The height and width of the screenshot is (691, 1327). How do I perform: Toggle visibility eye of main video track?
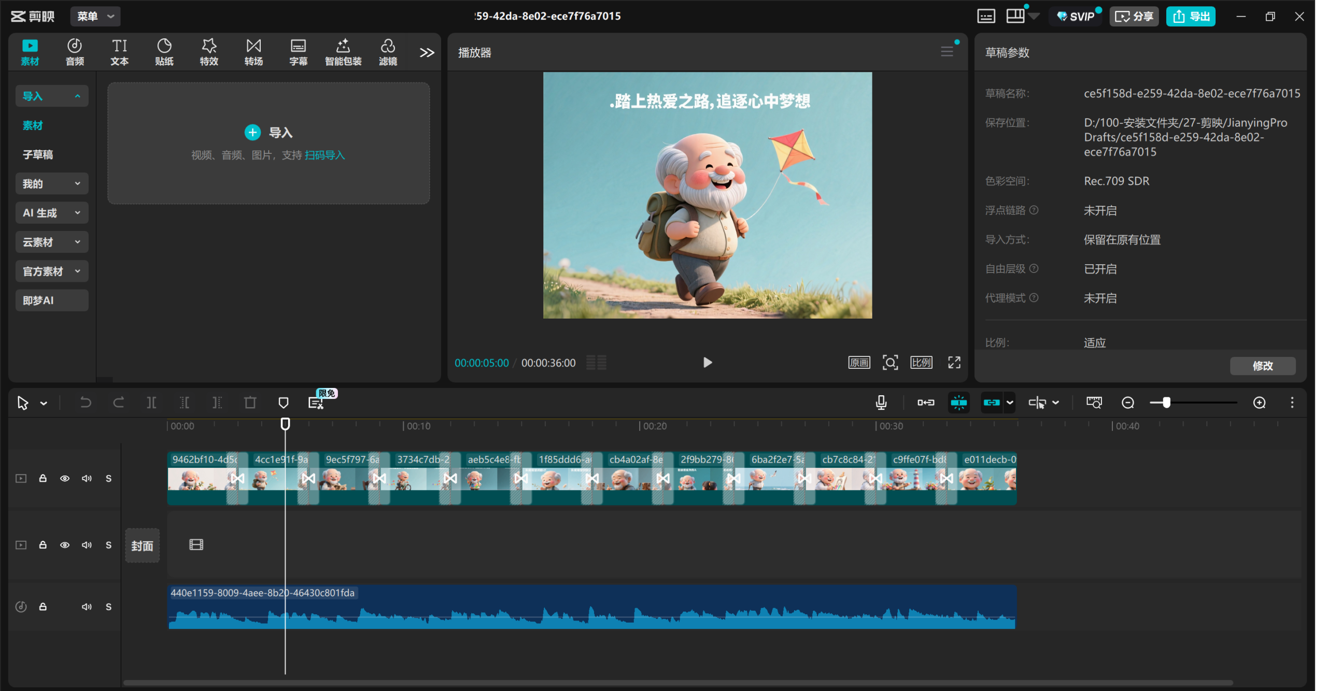[x=65, y=478]
